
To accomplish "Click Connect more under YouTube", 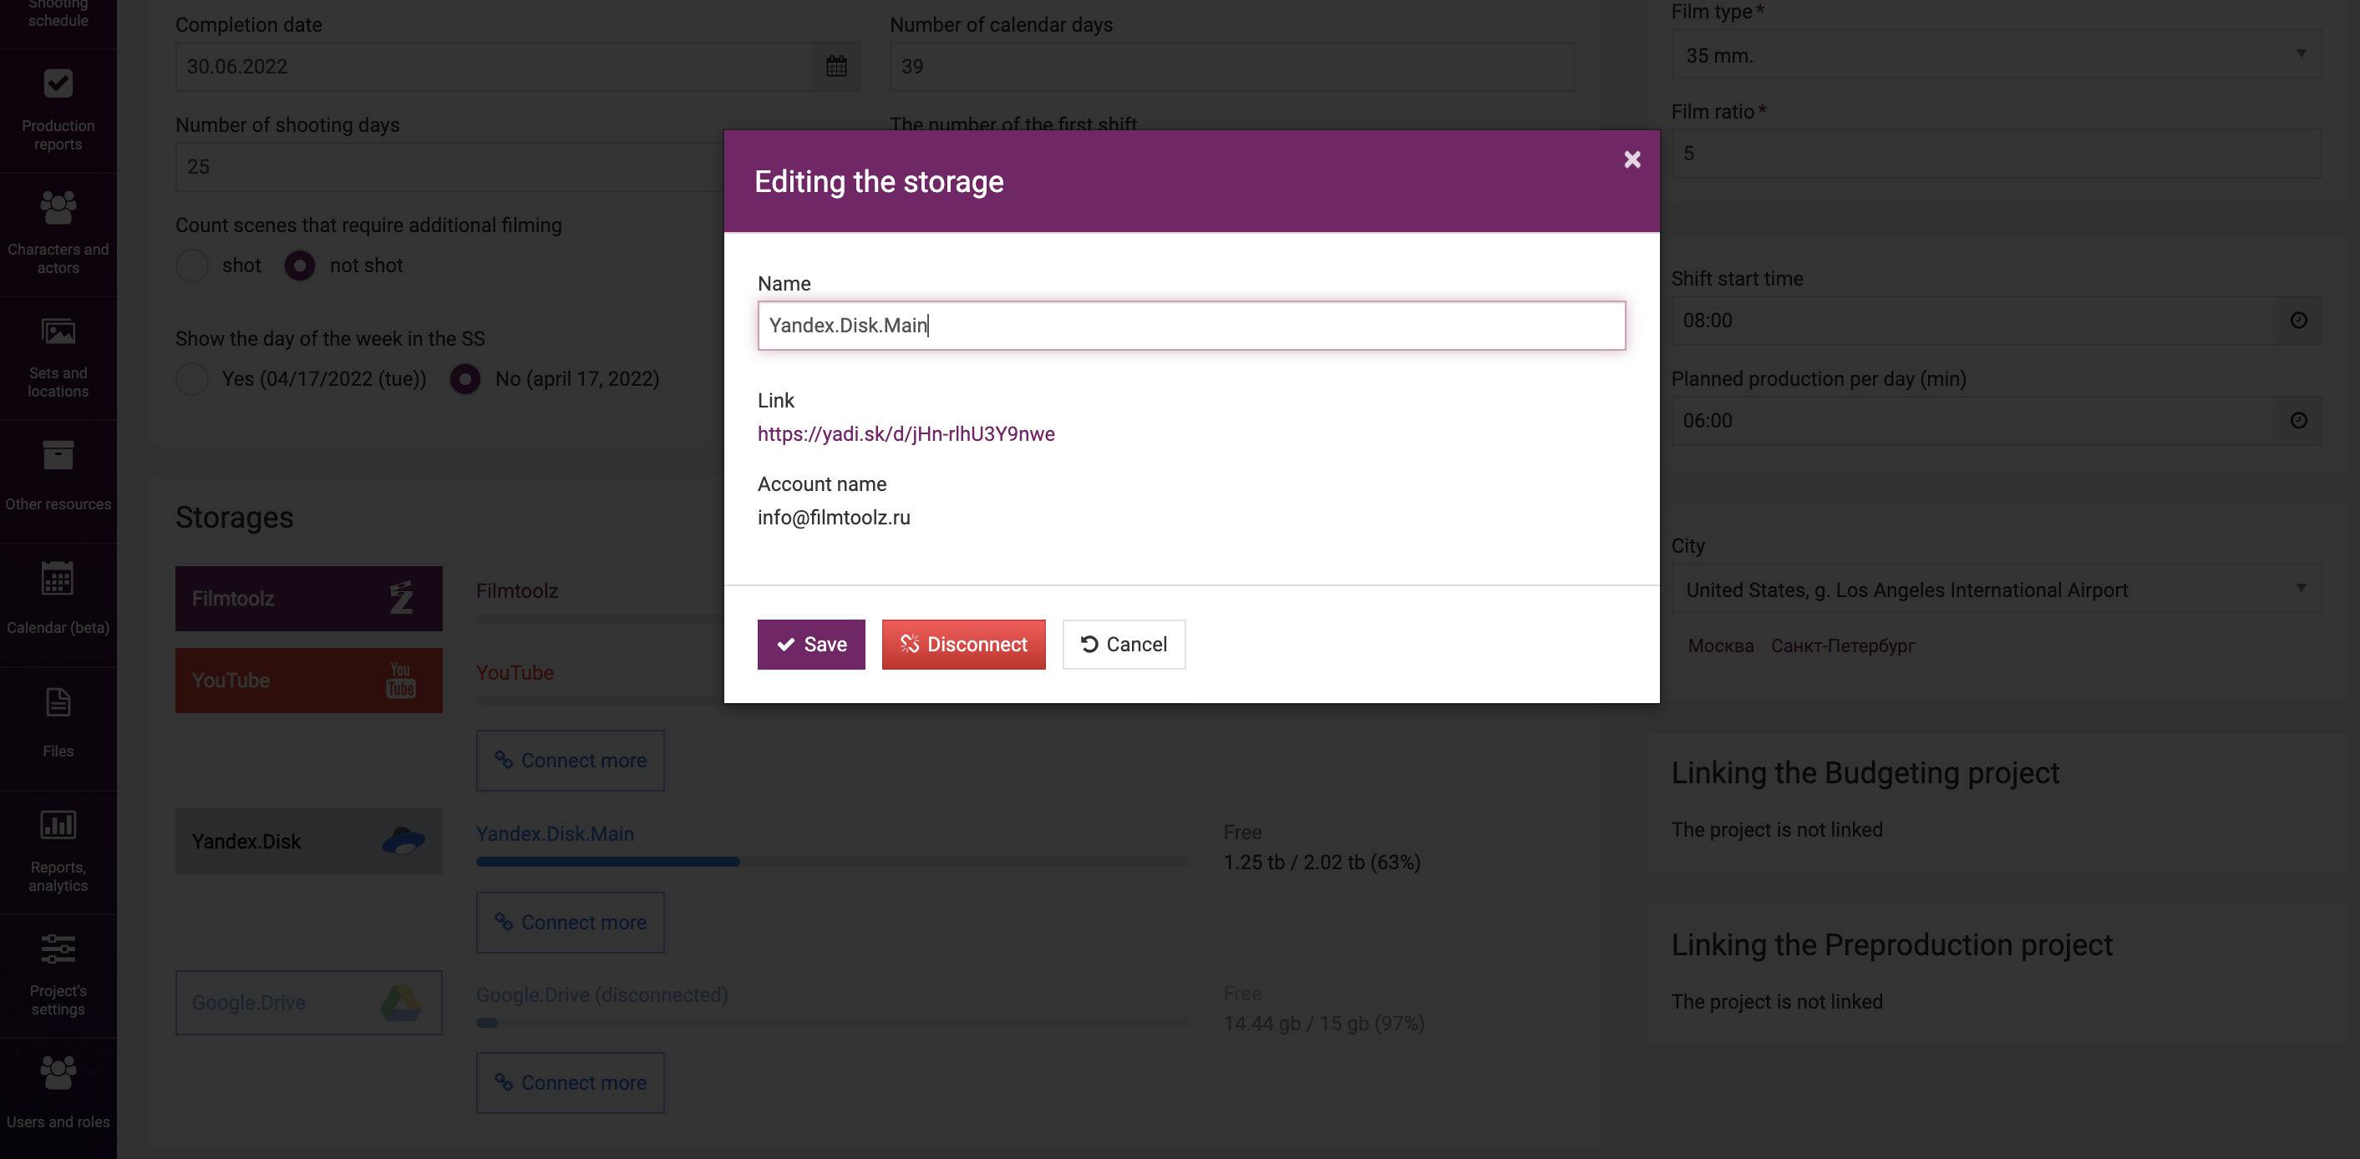I will [x=570, y=761].
